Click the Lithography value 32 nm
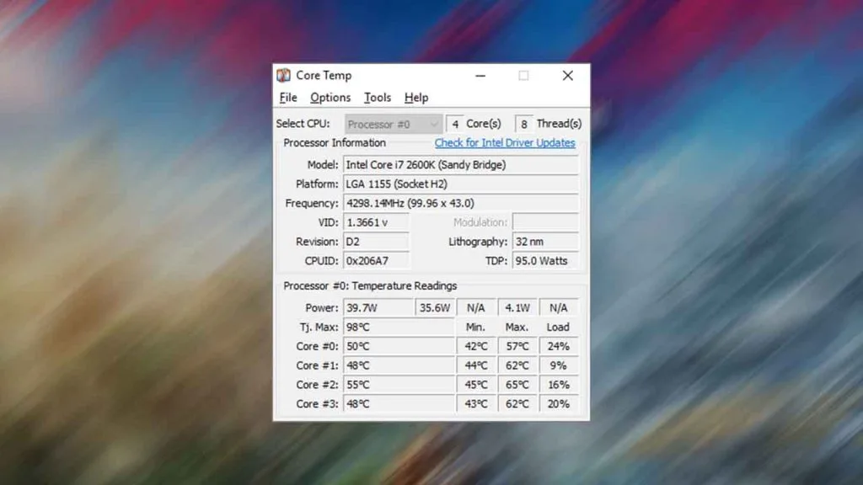 point(545,242)
